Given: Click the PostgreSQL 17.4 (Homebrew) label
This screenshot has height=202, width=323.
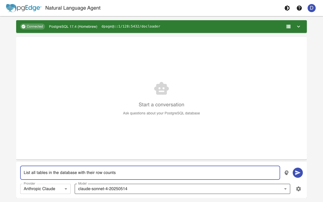Looking at the screenshot, I should [73, 26].
